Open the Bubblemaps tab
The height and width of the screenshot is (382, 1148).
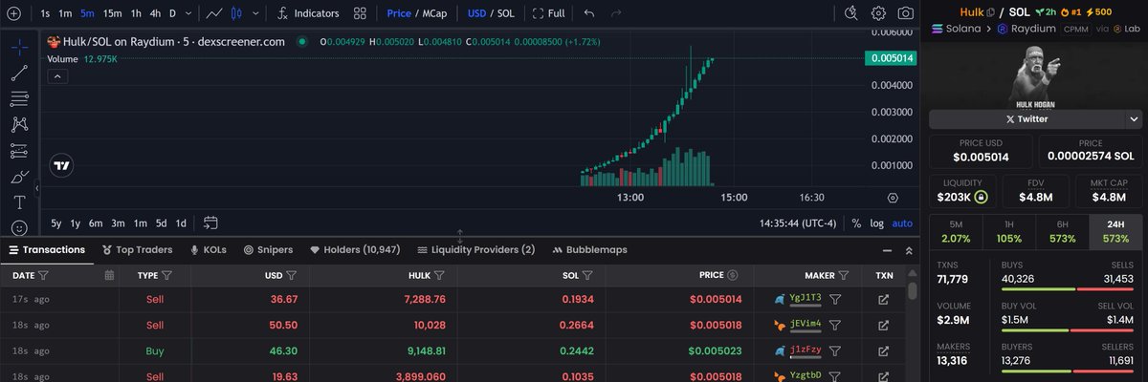click(x=589, y=249)
